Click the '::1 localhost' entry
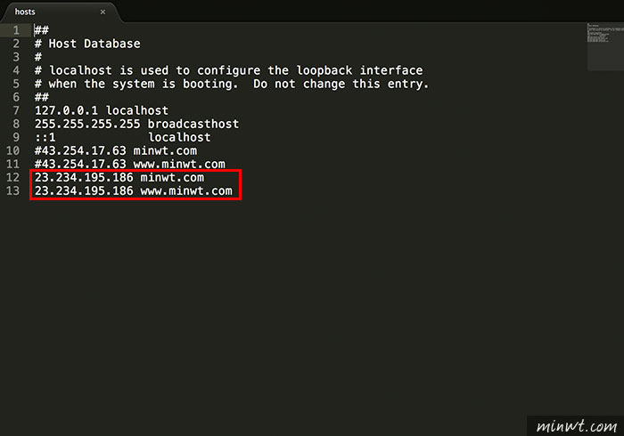This screenshot has width=624, height=436. pyautogui.click(x=123, y=137)
